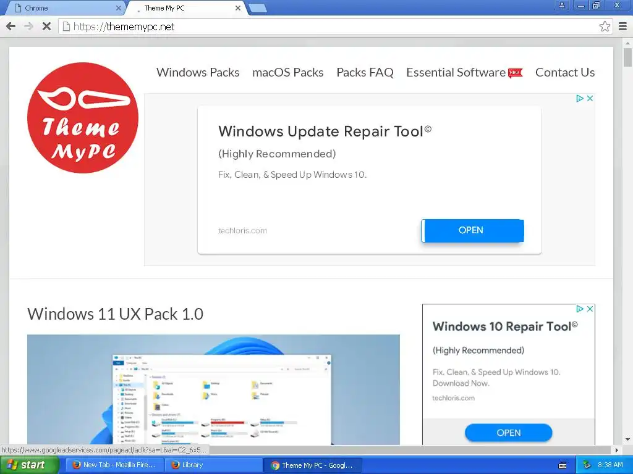Open AdChoices info on the top banner ad

point(580,98)
